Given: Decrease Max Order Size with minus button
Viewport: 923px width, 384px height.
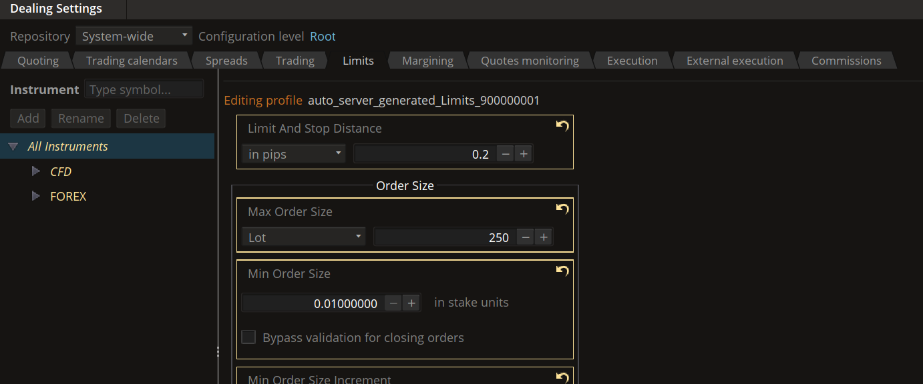Looking at the screenshot, I should tap(526, 237).
